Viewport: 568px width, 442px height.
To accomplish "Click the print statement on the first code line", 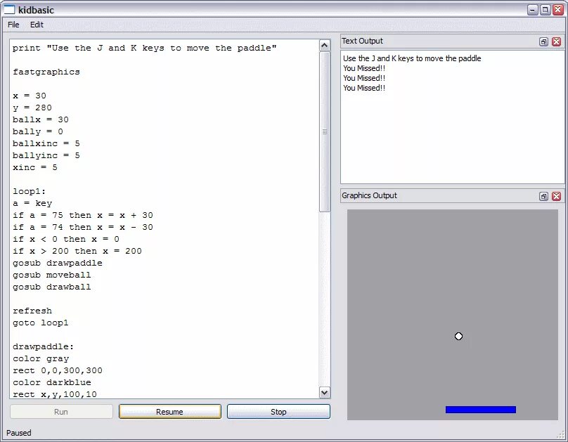I will pos(145,48).
